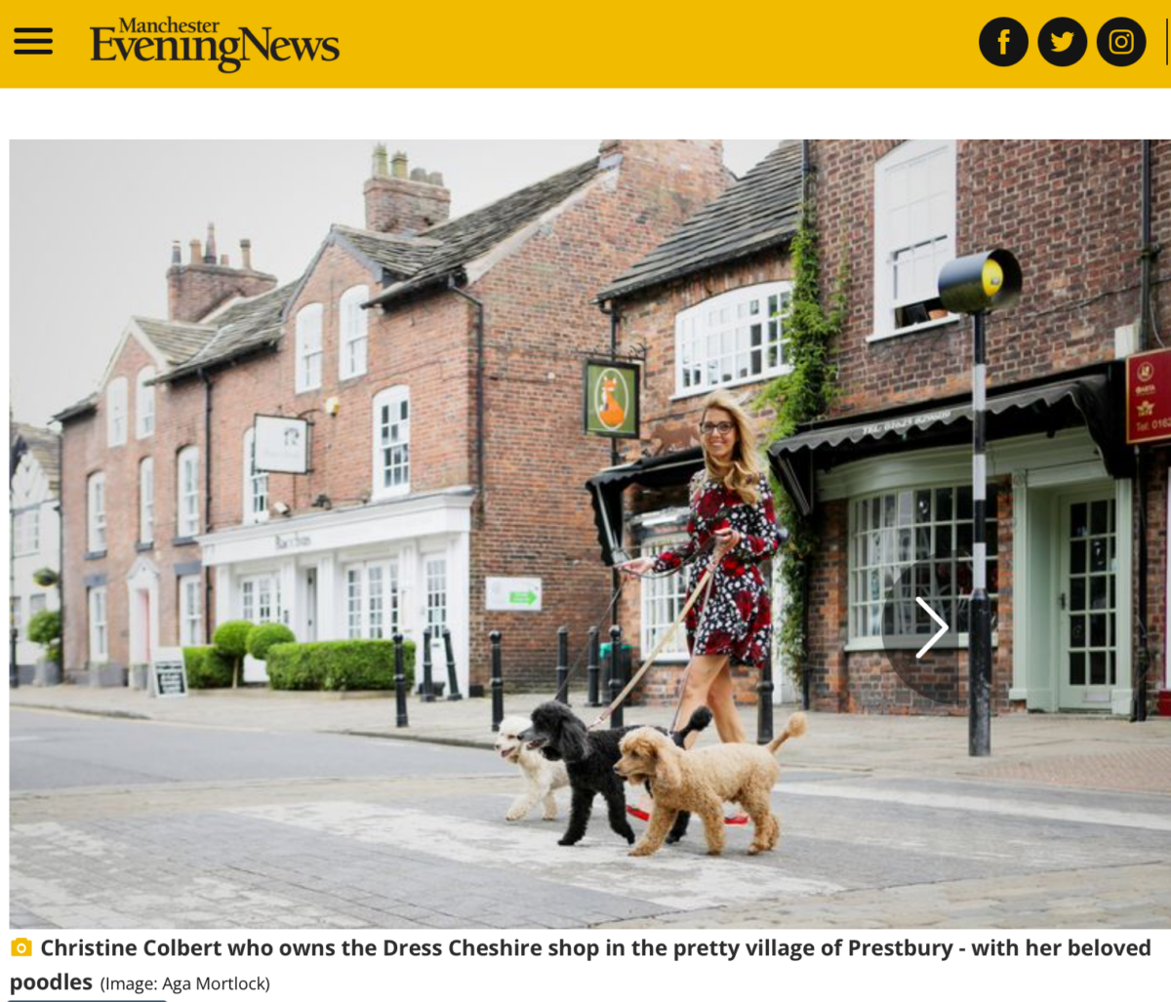Click the yellow-topped beacon lamp in photo
Screen dimensions: 1171x1002
(x=981, y=281)
